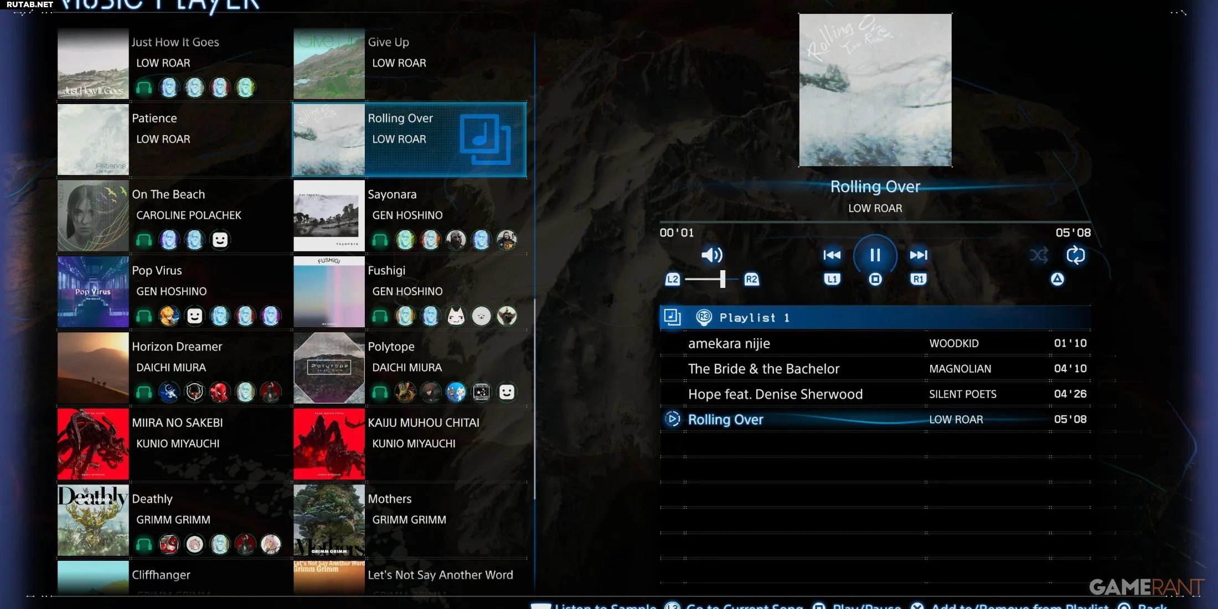Click smiley face avatar under Pop Virus
This screenshot has height=609, width=1218.
(194, 316)
